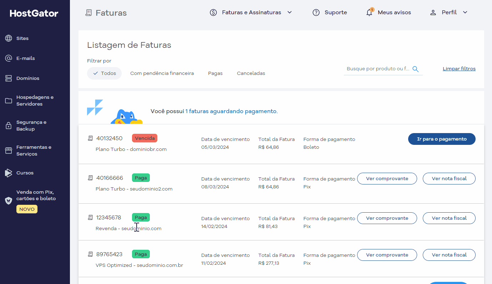Click the notification bell icon
The height and width of the screenshot is (284, 492).
[x=370, y=12]
